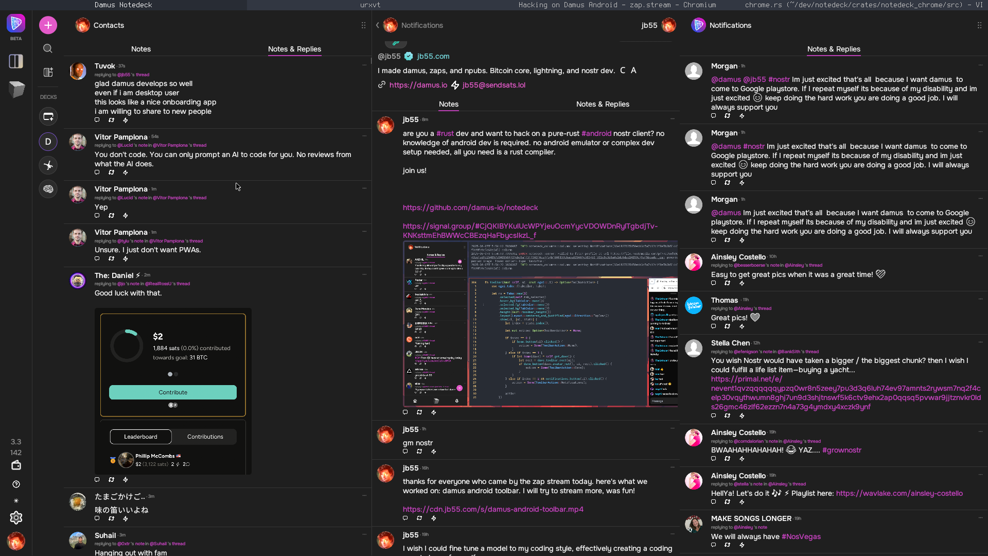This screenshot has width=988, height=556.
Task: Zap Ainsley Costello's 'Easy to get great pics' note
Action: [x=742, y=283]
